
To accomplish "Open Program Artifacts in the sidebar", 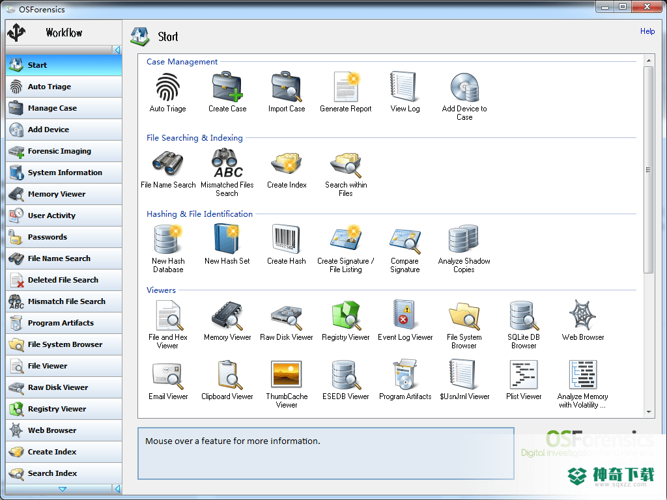I will [x=64, y=323].
